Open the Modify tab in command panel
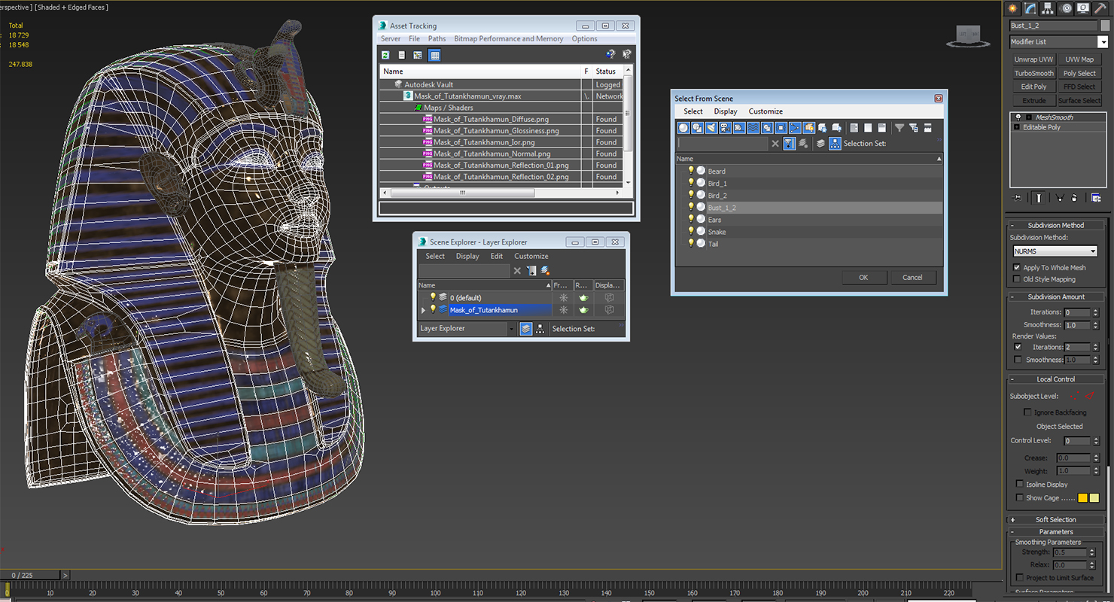 (1030, 8)
